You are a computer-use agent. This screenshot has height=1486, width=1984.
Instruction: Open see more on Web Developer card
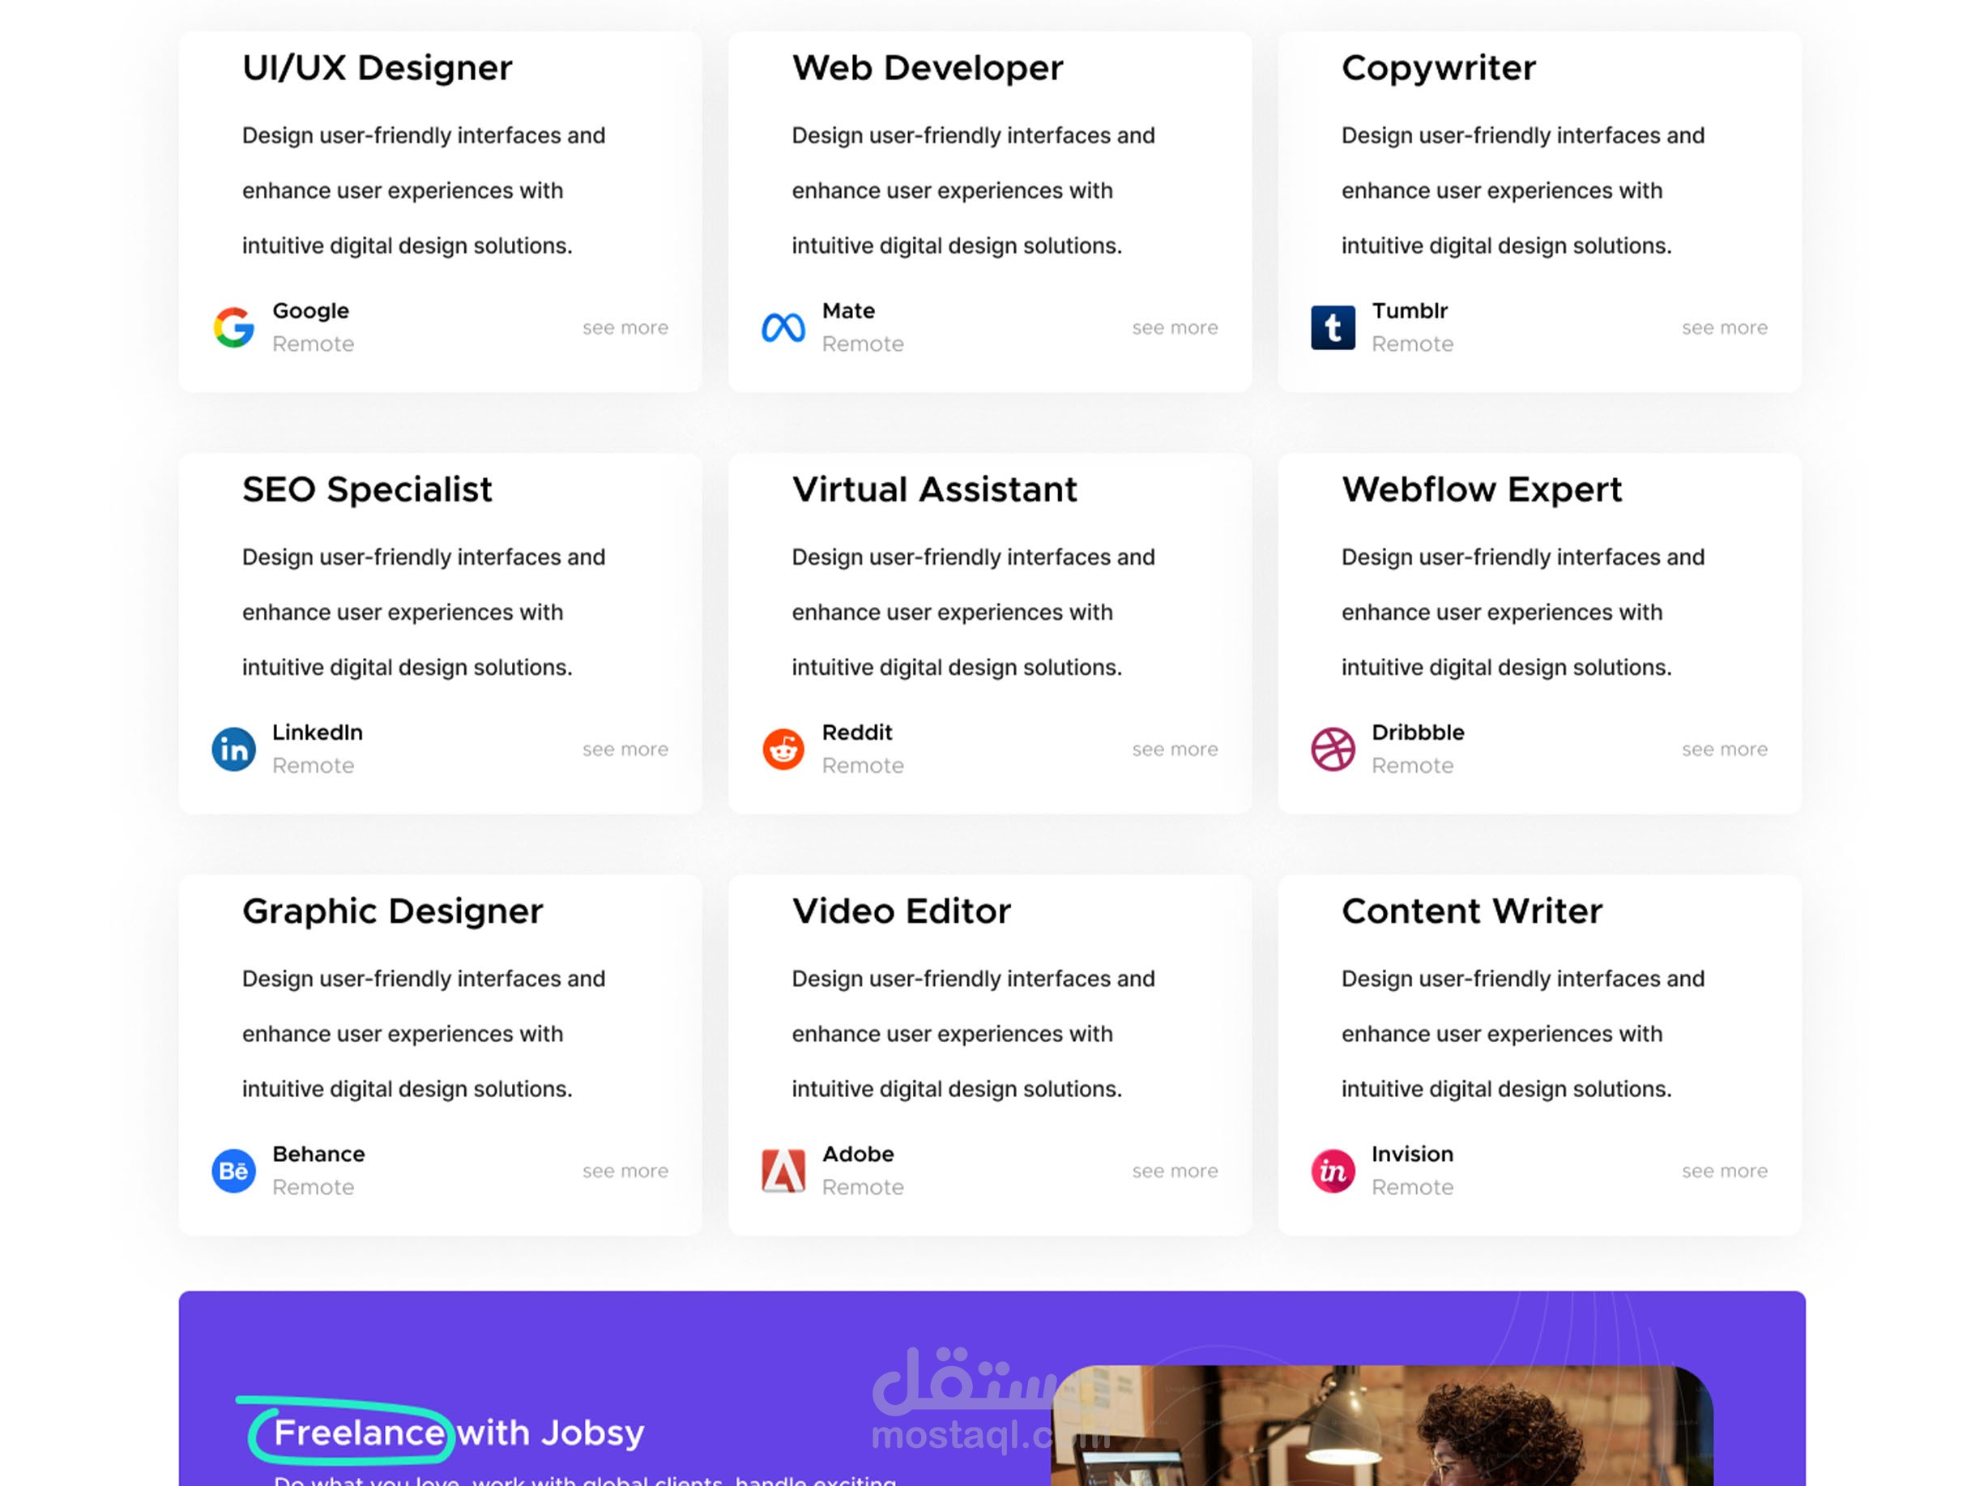click(x=1175, y=327)
